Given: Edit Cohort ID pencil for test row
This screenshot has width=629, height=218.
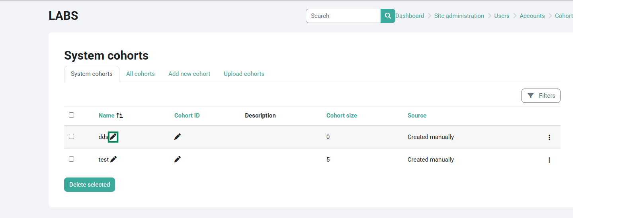Looking at the screenshot, I should pyautogui.click(x=178, y=159).
